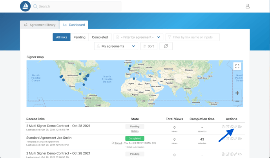
Task: Click contract name updated 11:46:50 AM
Action: pos(58,153)
